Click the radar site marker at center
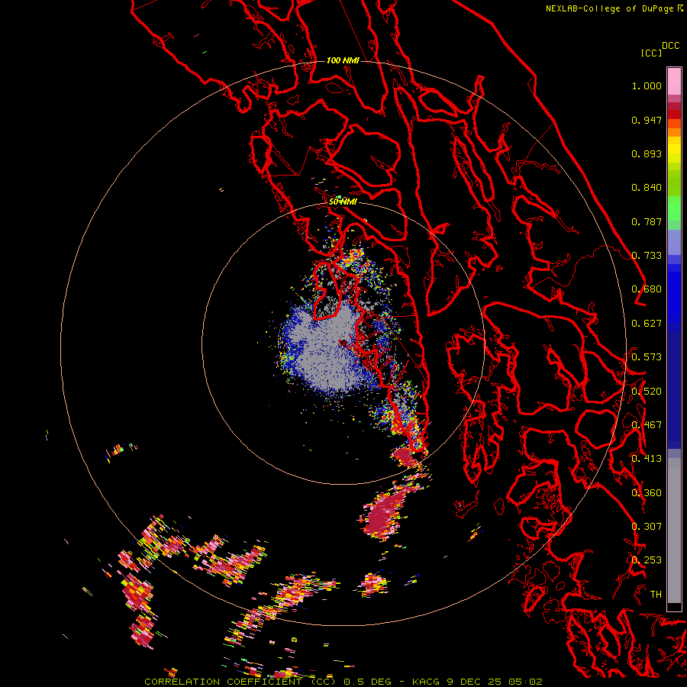Screen dimensions: 687x687 click(343, 343)
